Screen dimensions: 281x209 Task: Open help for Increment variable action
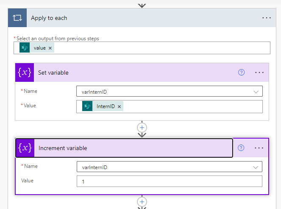click(241, 148)
